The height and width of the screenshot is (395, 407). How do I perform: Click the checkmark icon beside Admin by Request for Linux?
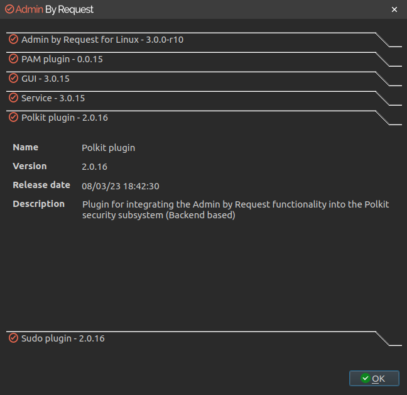coord(13,39)
